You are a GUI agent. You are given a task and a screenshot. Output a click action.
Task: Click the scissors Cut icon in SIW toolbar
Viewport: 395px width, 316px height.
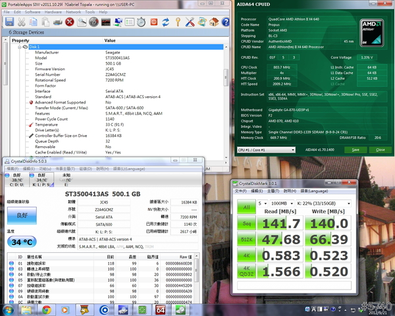pos(22,22)
